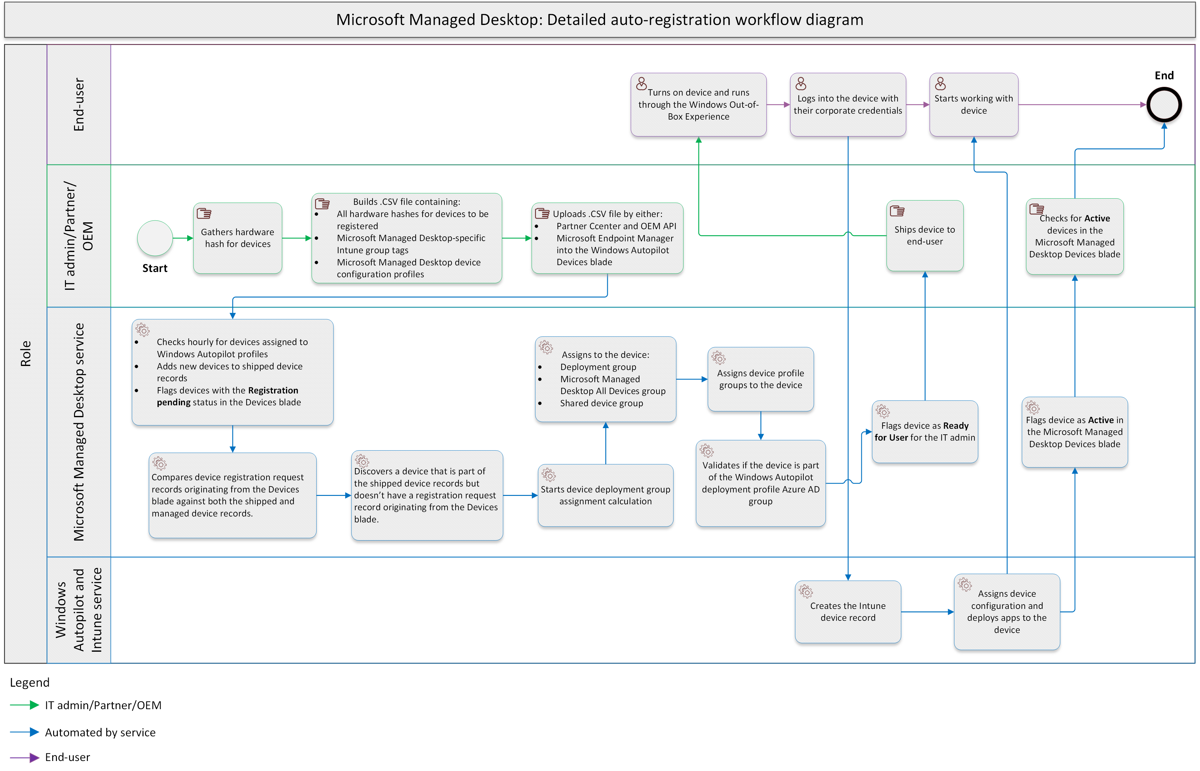Select Microsoft Managed Desktop service lane label

pos(79,432)
